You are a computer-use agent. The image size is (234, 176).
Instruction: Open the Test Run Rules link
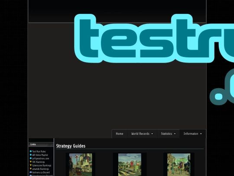39,152
